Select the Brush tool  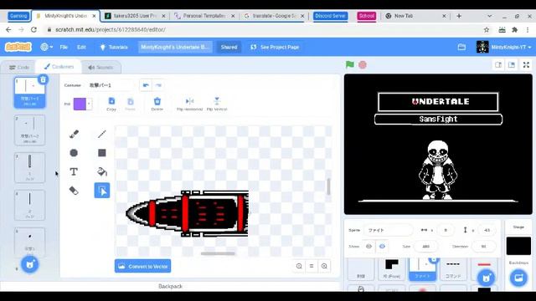click(74, 134)
